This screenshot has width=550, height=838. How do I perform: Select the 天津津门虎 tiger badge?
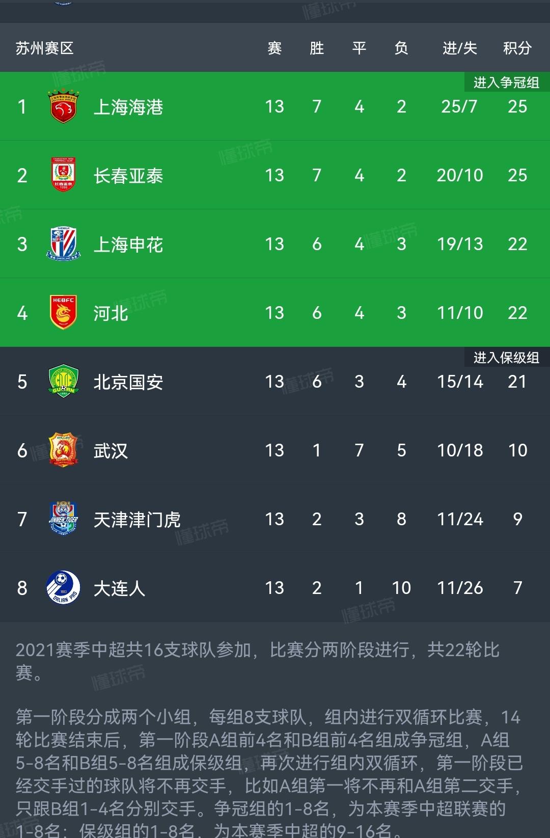(62, 519)
